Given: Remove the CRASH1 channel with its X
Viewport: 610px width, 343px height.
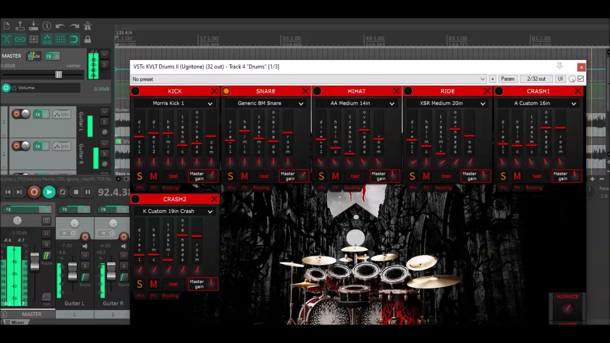Looking at the screenshot, I should (578, 91).
